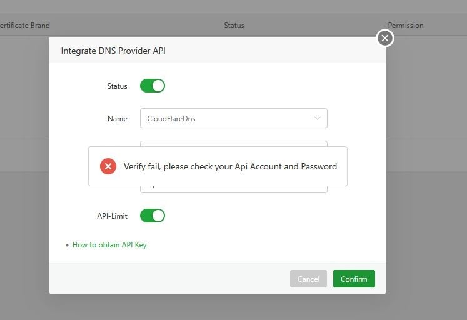Select the Status column header in table
Screen dimensions: 467x320
point(234,26)
